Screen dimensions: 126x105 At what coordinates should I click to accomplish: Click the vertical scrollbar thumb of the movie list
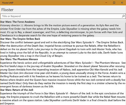click(125, 36)
